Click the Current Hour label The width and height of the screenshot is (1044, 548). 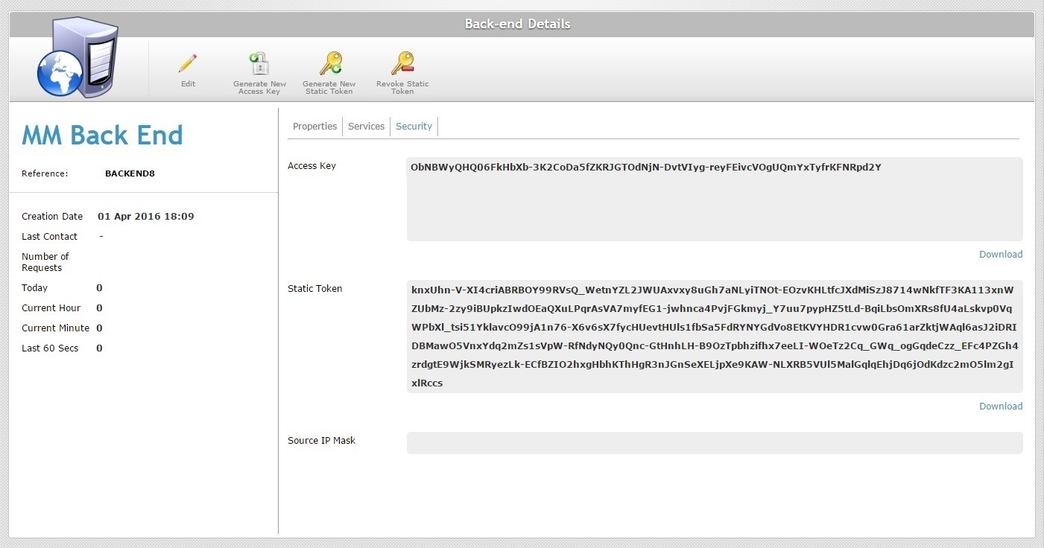coord(51,308)
